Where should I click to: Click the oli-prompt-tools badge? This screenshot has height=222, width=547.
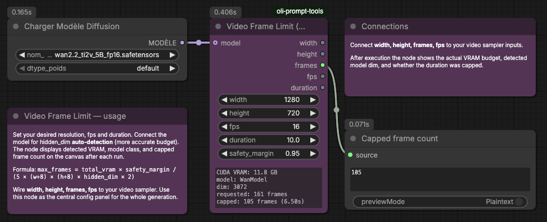point(300,11)
